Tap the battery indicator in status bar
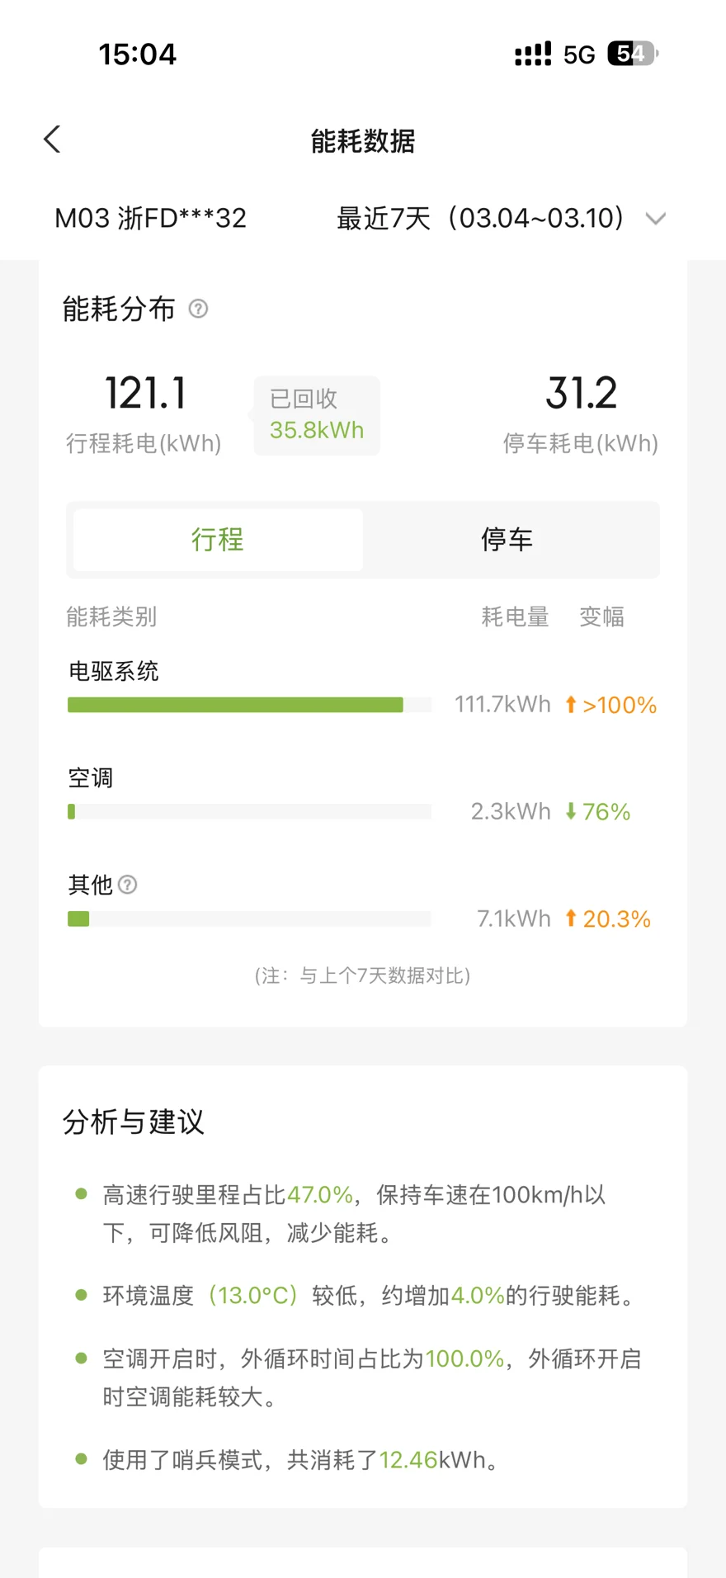Viewport: 726px width, 1578px height. 632,54
